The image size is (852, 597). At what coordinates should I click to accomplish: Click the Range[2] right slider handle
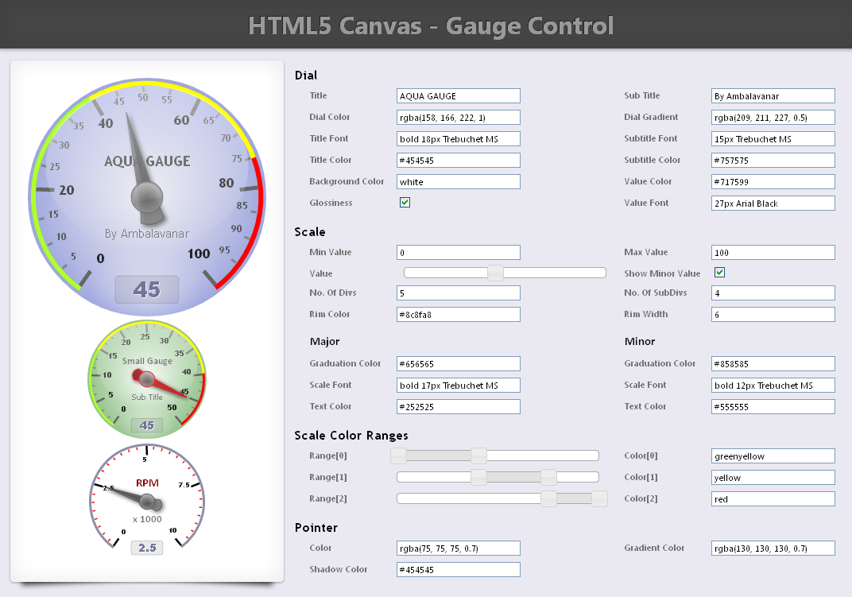(599, 498)
